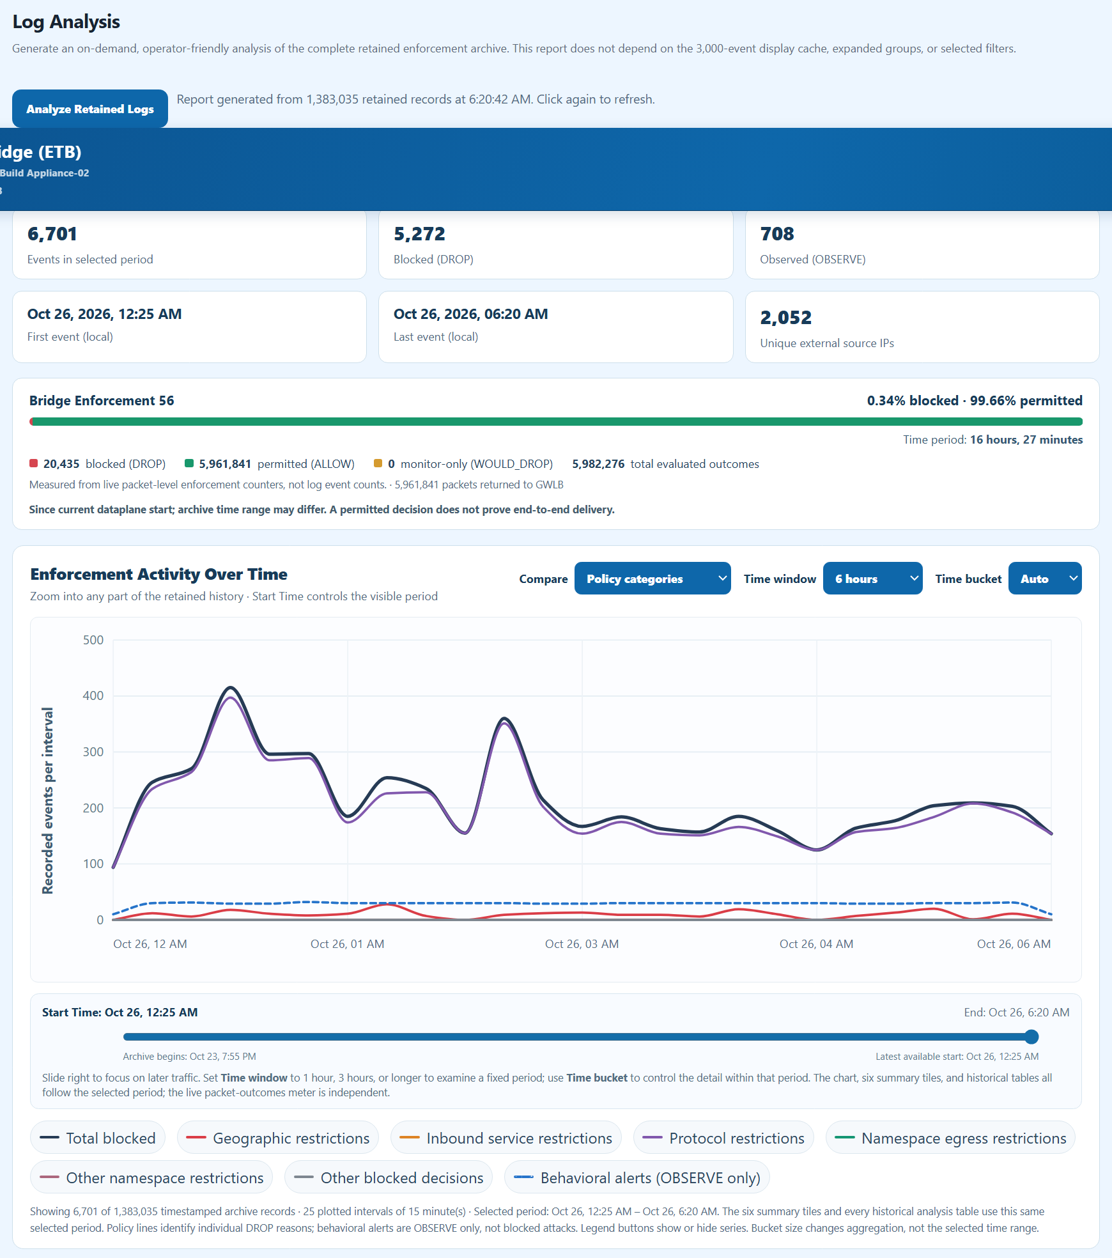Hide the Protocol restrictions series

(723, 1138)
